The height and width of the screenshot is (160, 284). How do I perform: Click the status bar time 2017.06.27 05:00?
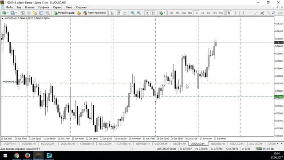click(166, 149)
